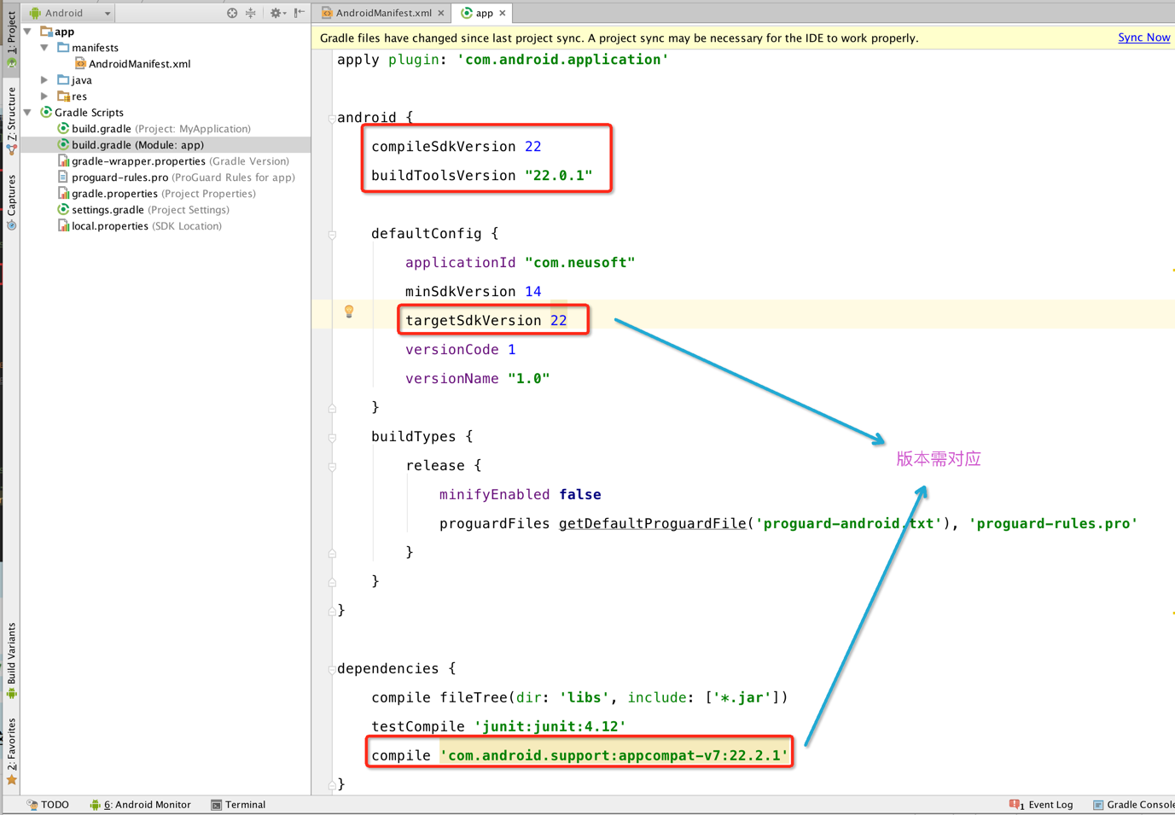This screenshot has width=1175, height=815.
Task: Click the AndroidManifest.xml tab file icon
Action: click(327, 13)
